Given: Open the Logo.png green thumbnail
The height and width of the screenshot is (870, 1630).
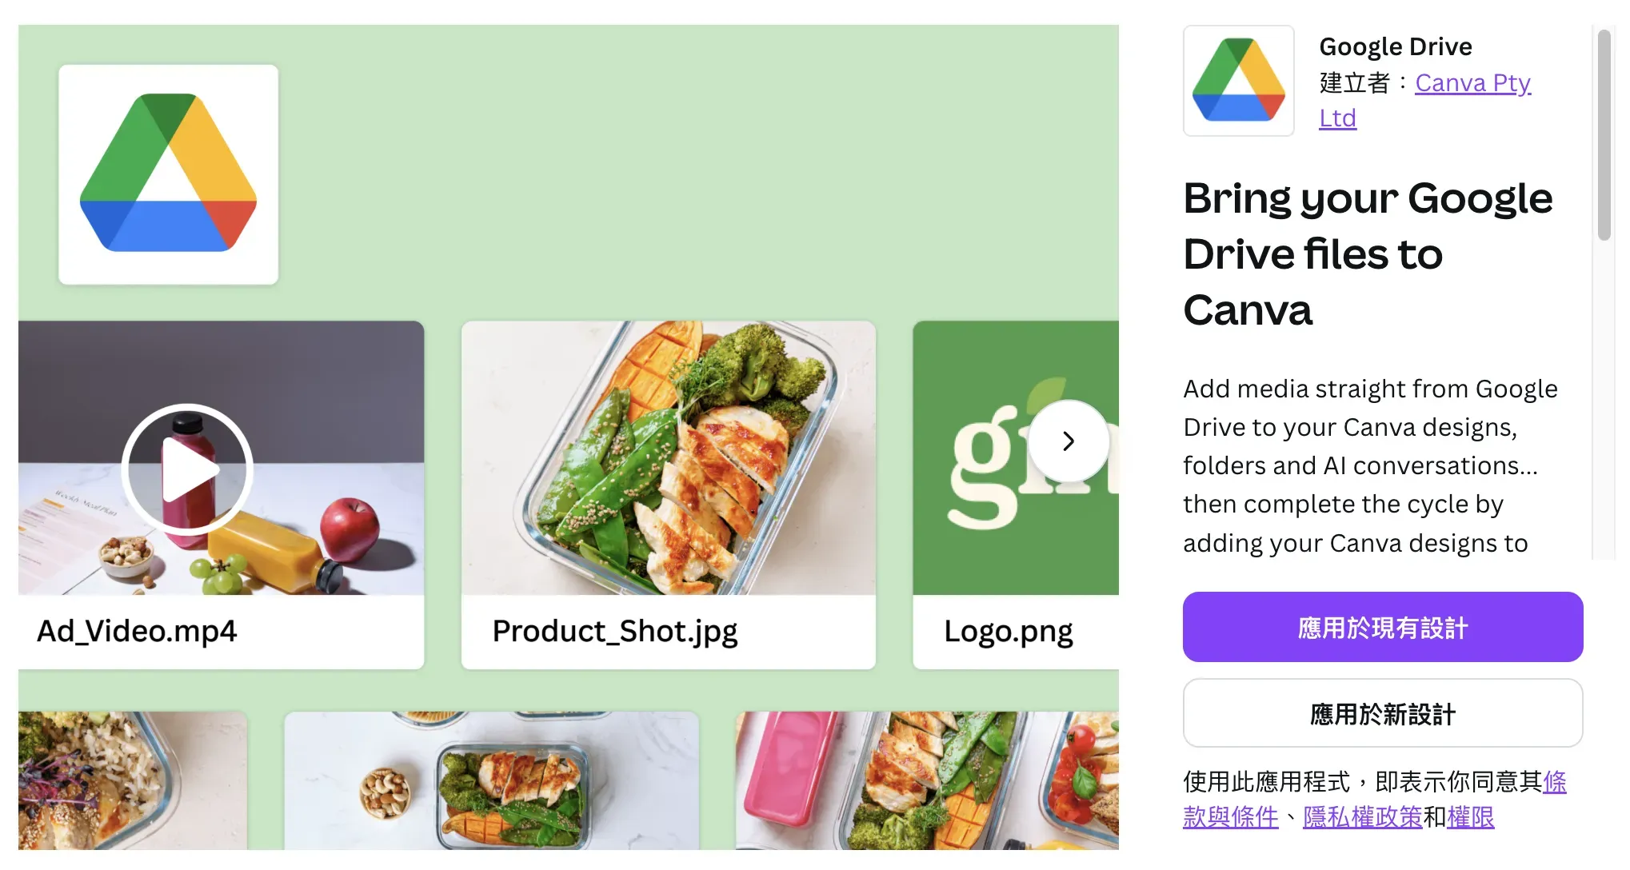Looking at the screenshot, I should [1016, 458].
